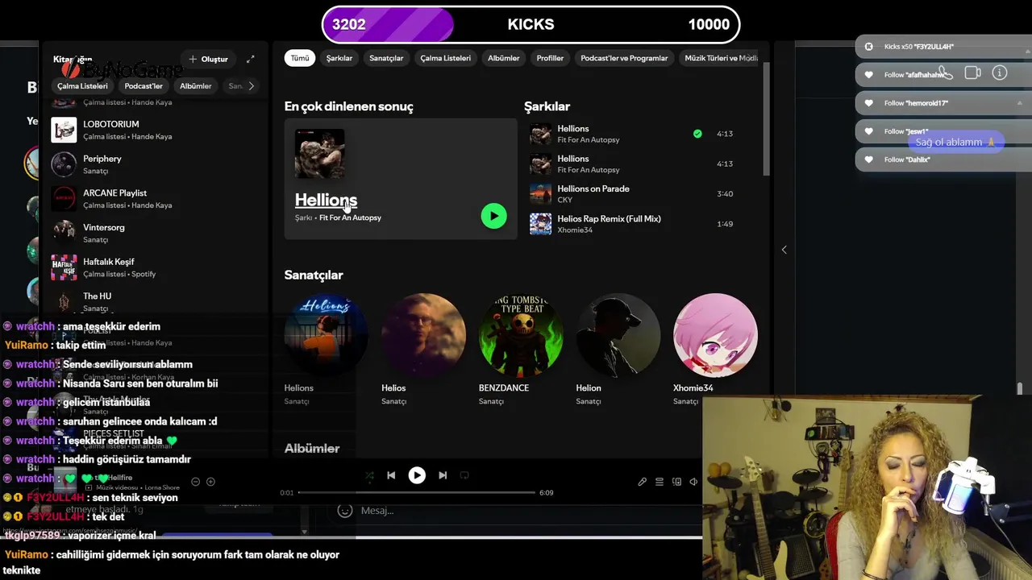Click the white play button in player bar
This screenshot has height=580, width=1032.
[417, 475]
